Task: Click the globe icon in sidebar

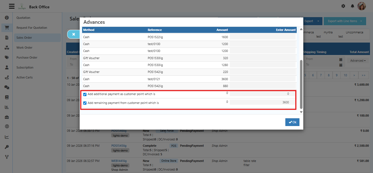Action: [x=7, y=127]
